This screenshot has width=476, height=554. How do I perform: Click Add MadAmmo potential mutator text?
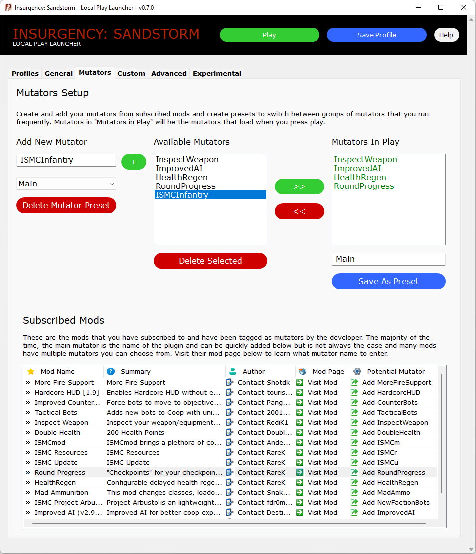tap(386, 492)
